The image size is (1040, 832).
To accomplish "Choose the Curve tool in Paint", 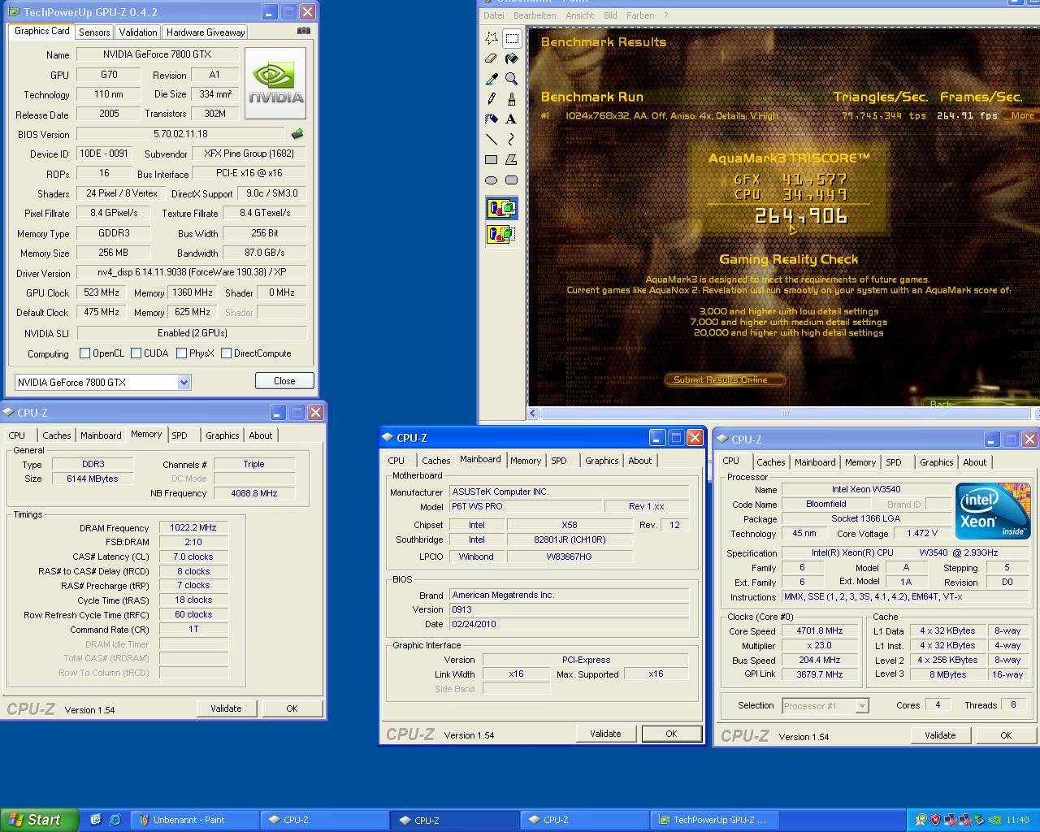I will click(512, 140).
